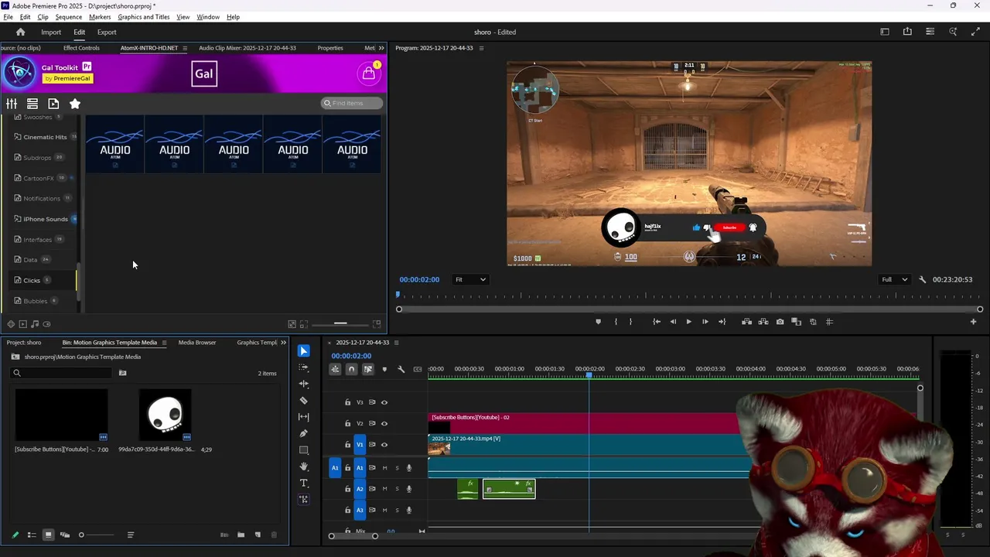
Task: Select the Ripple Edit tool
Action: tap(303, 384)
